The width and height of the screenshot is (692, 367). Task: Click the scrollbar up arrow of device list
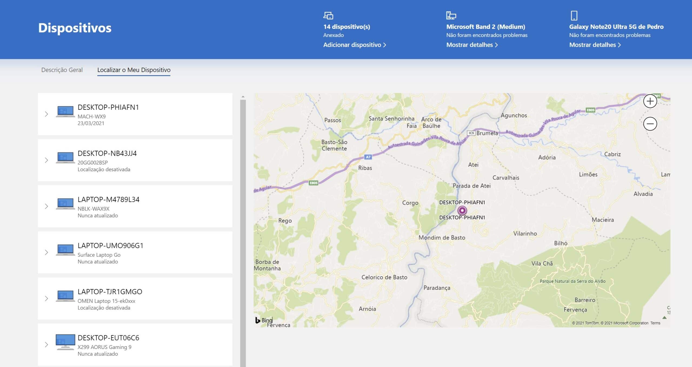[243, 97]
